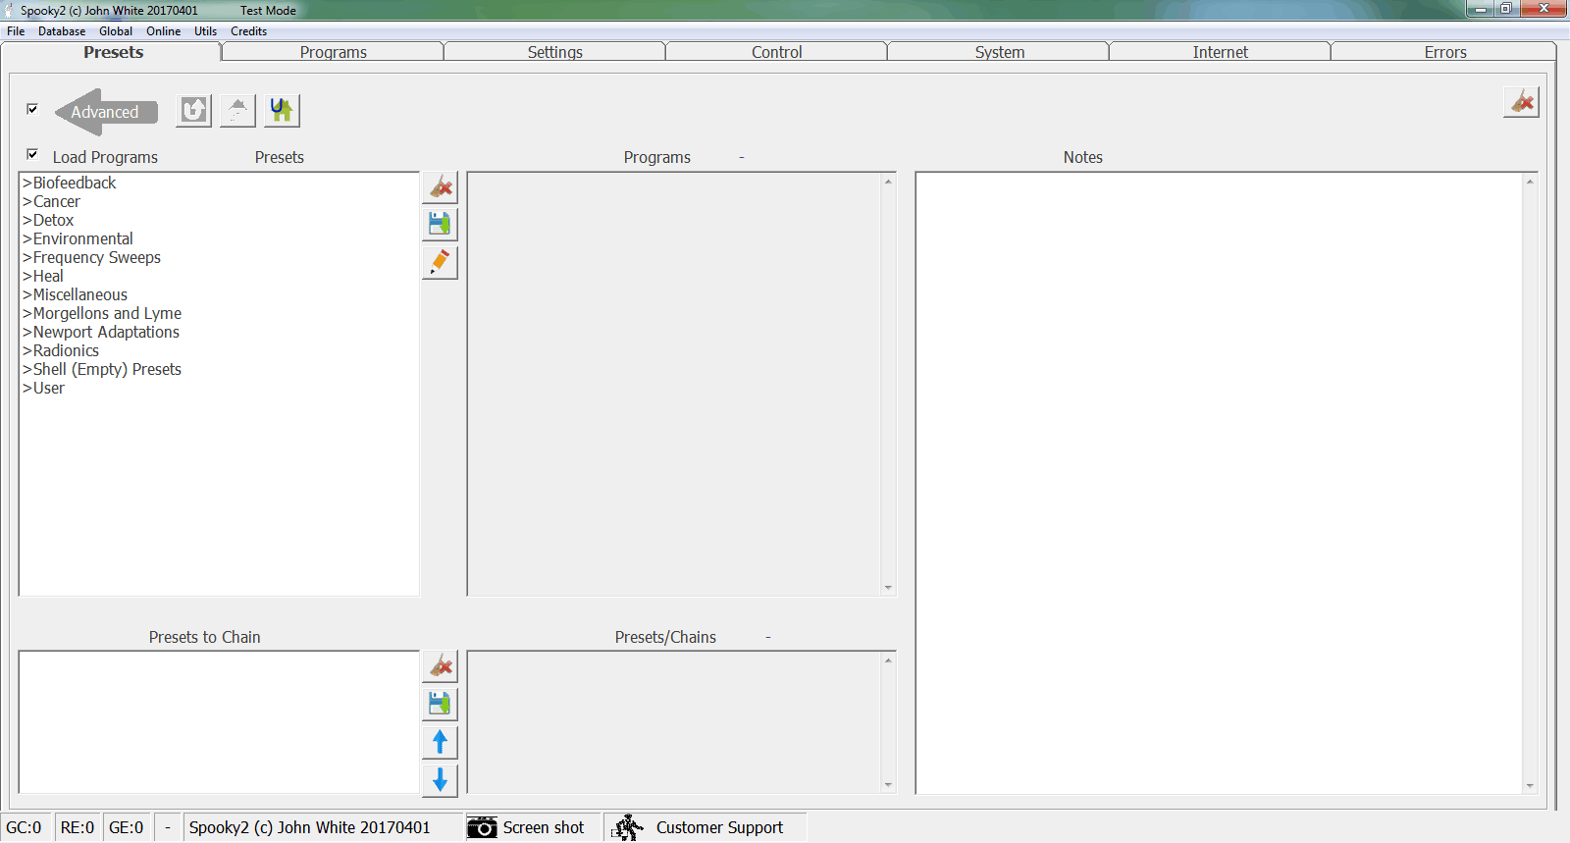Toggle the Load Programs checkbox

32,155
